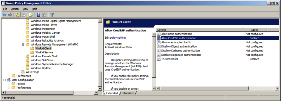Open the policy setting link
Screen dimensions: 281x101
coord(118,38)
